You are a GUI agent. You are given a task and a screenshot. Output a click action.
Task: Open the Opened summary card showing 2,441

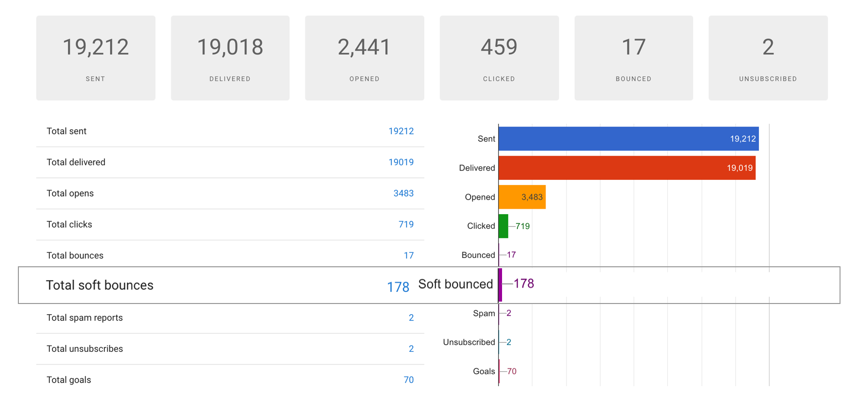(x=365, y=58)
